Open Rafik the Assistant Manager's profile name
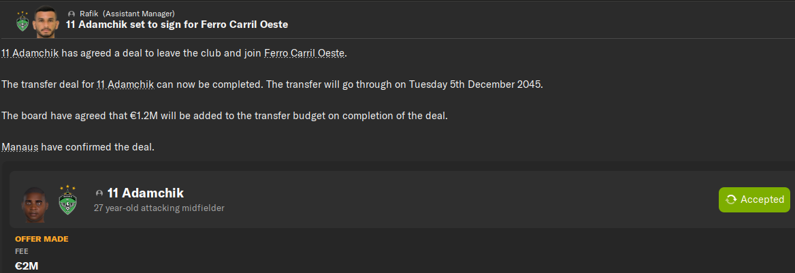Screen dimensions: 795x273 pos(89,14)
